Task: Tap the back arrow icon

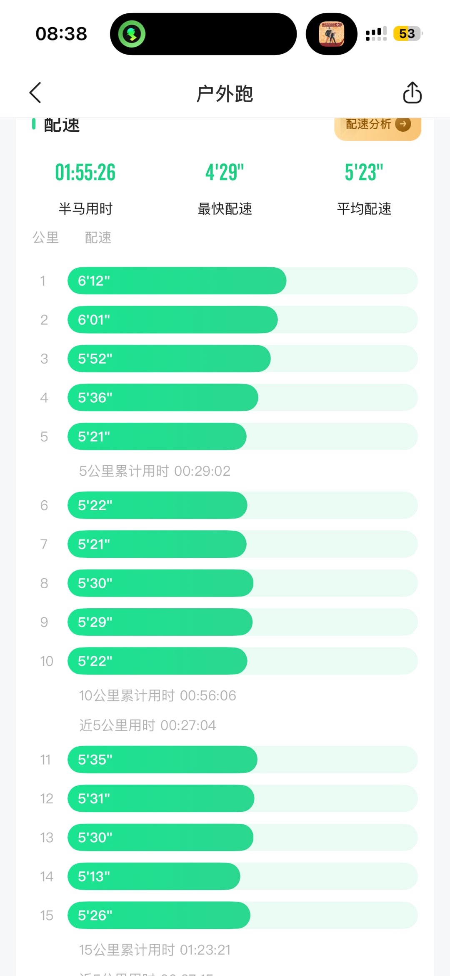Action: (x=36, y=93)
